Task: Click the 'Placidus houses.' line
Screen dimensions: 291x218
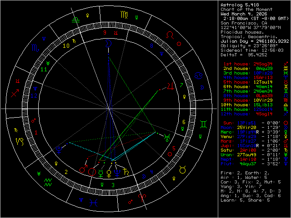Action: (242, 32)
